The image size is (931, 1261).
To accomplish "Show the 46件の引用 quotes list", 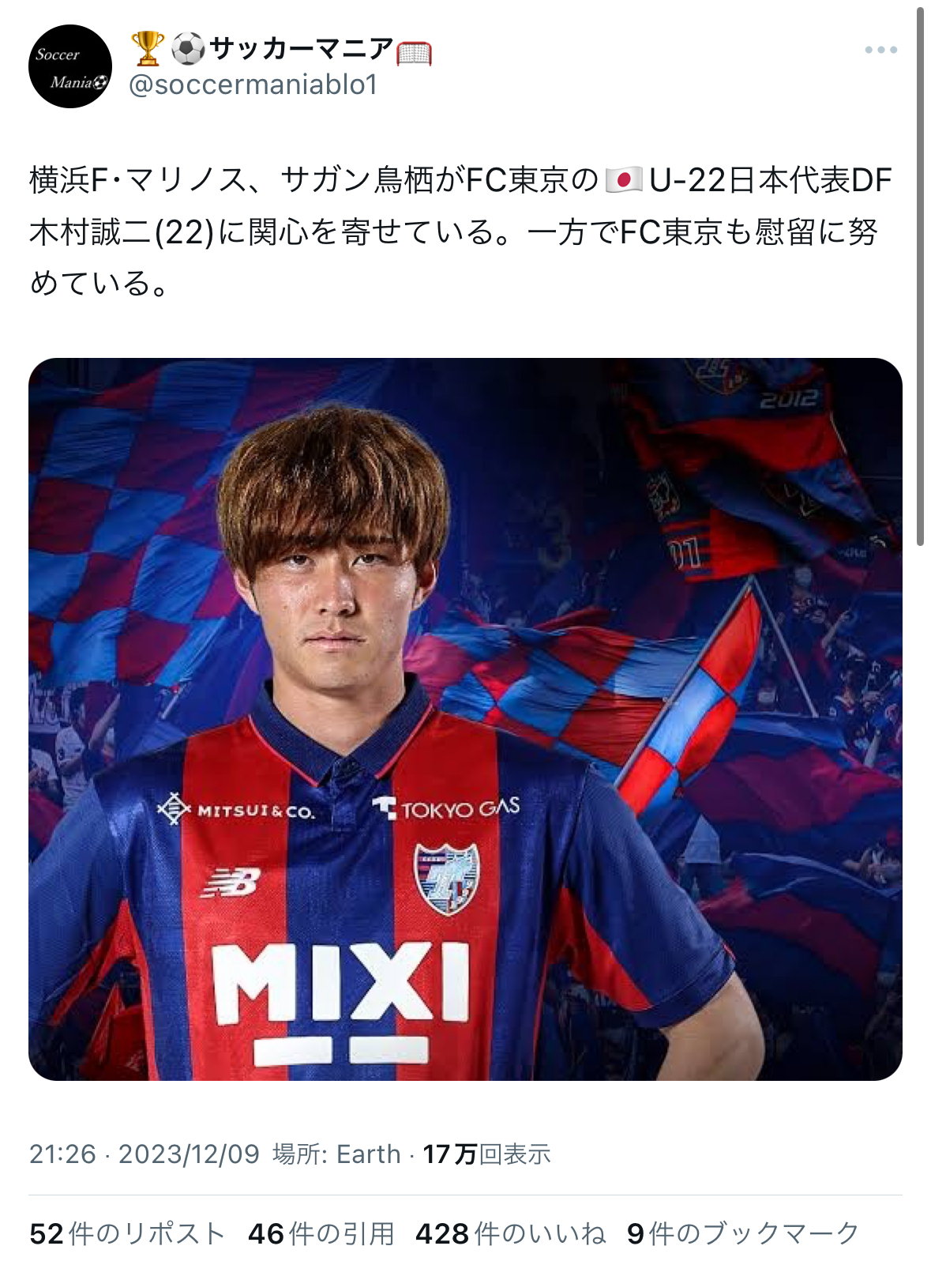I will (321, 1233).
